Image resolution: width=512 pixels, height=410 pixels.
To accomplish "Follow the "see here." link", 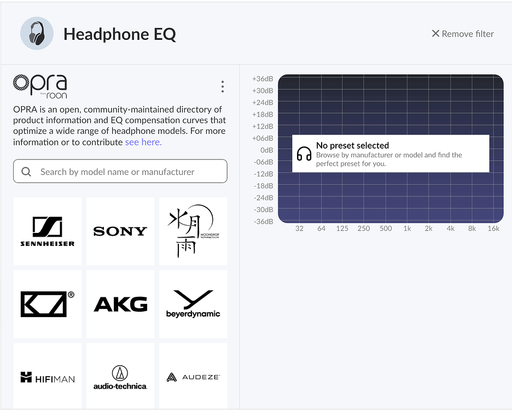I will click(x=143, y=142).
